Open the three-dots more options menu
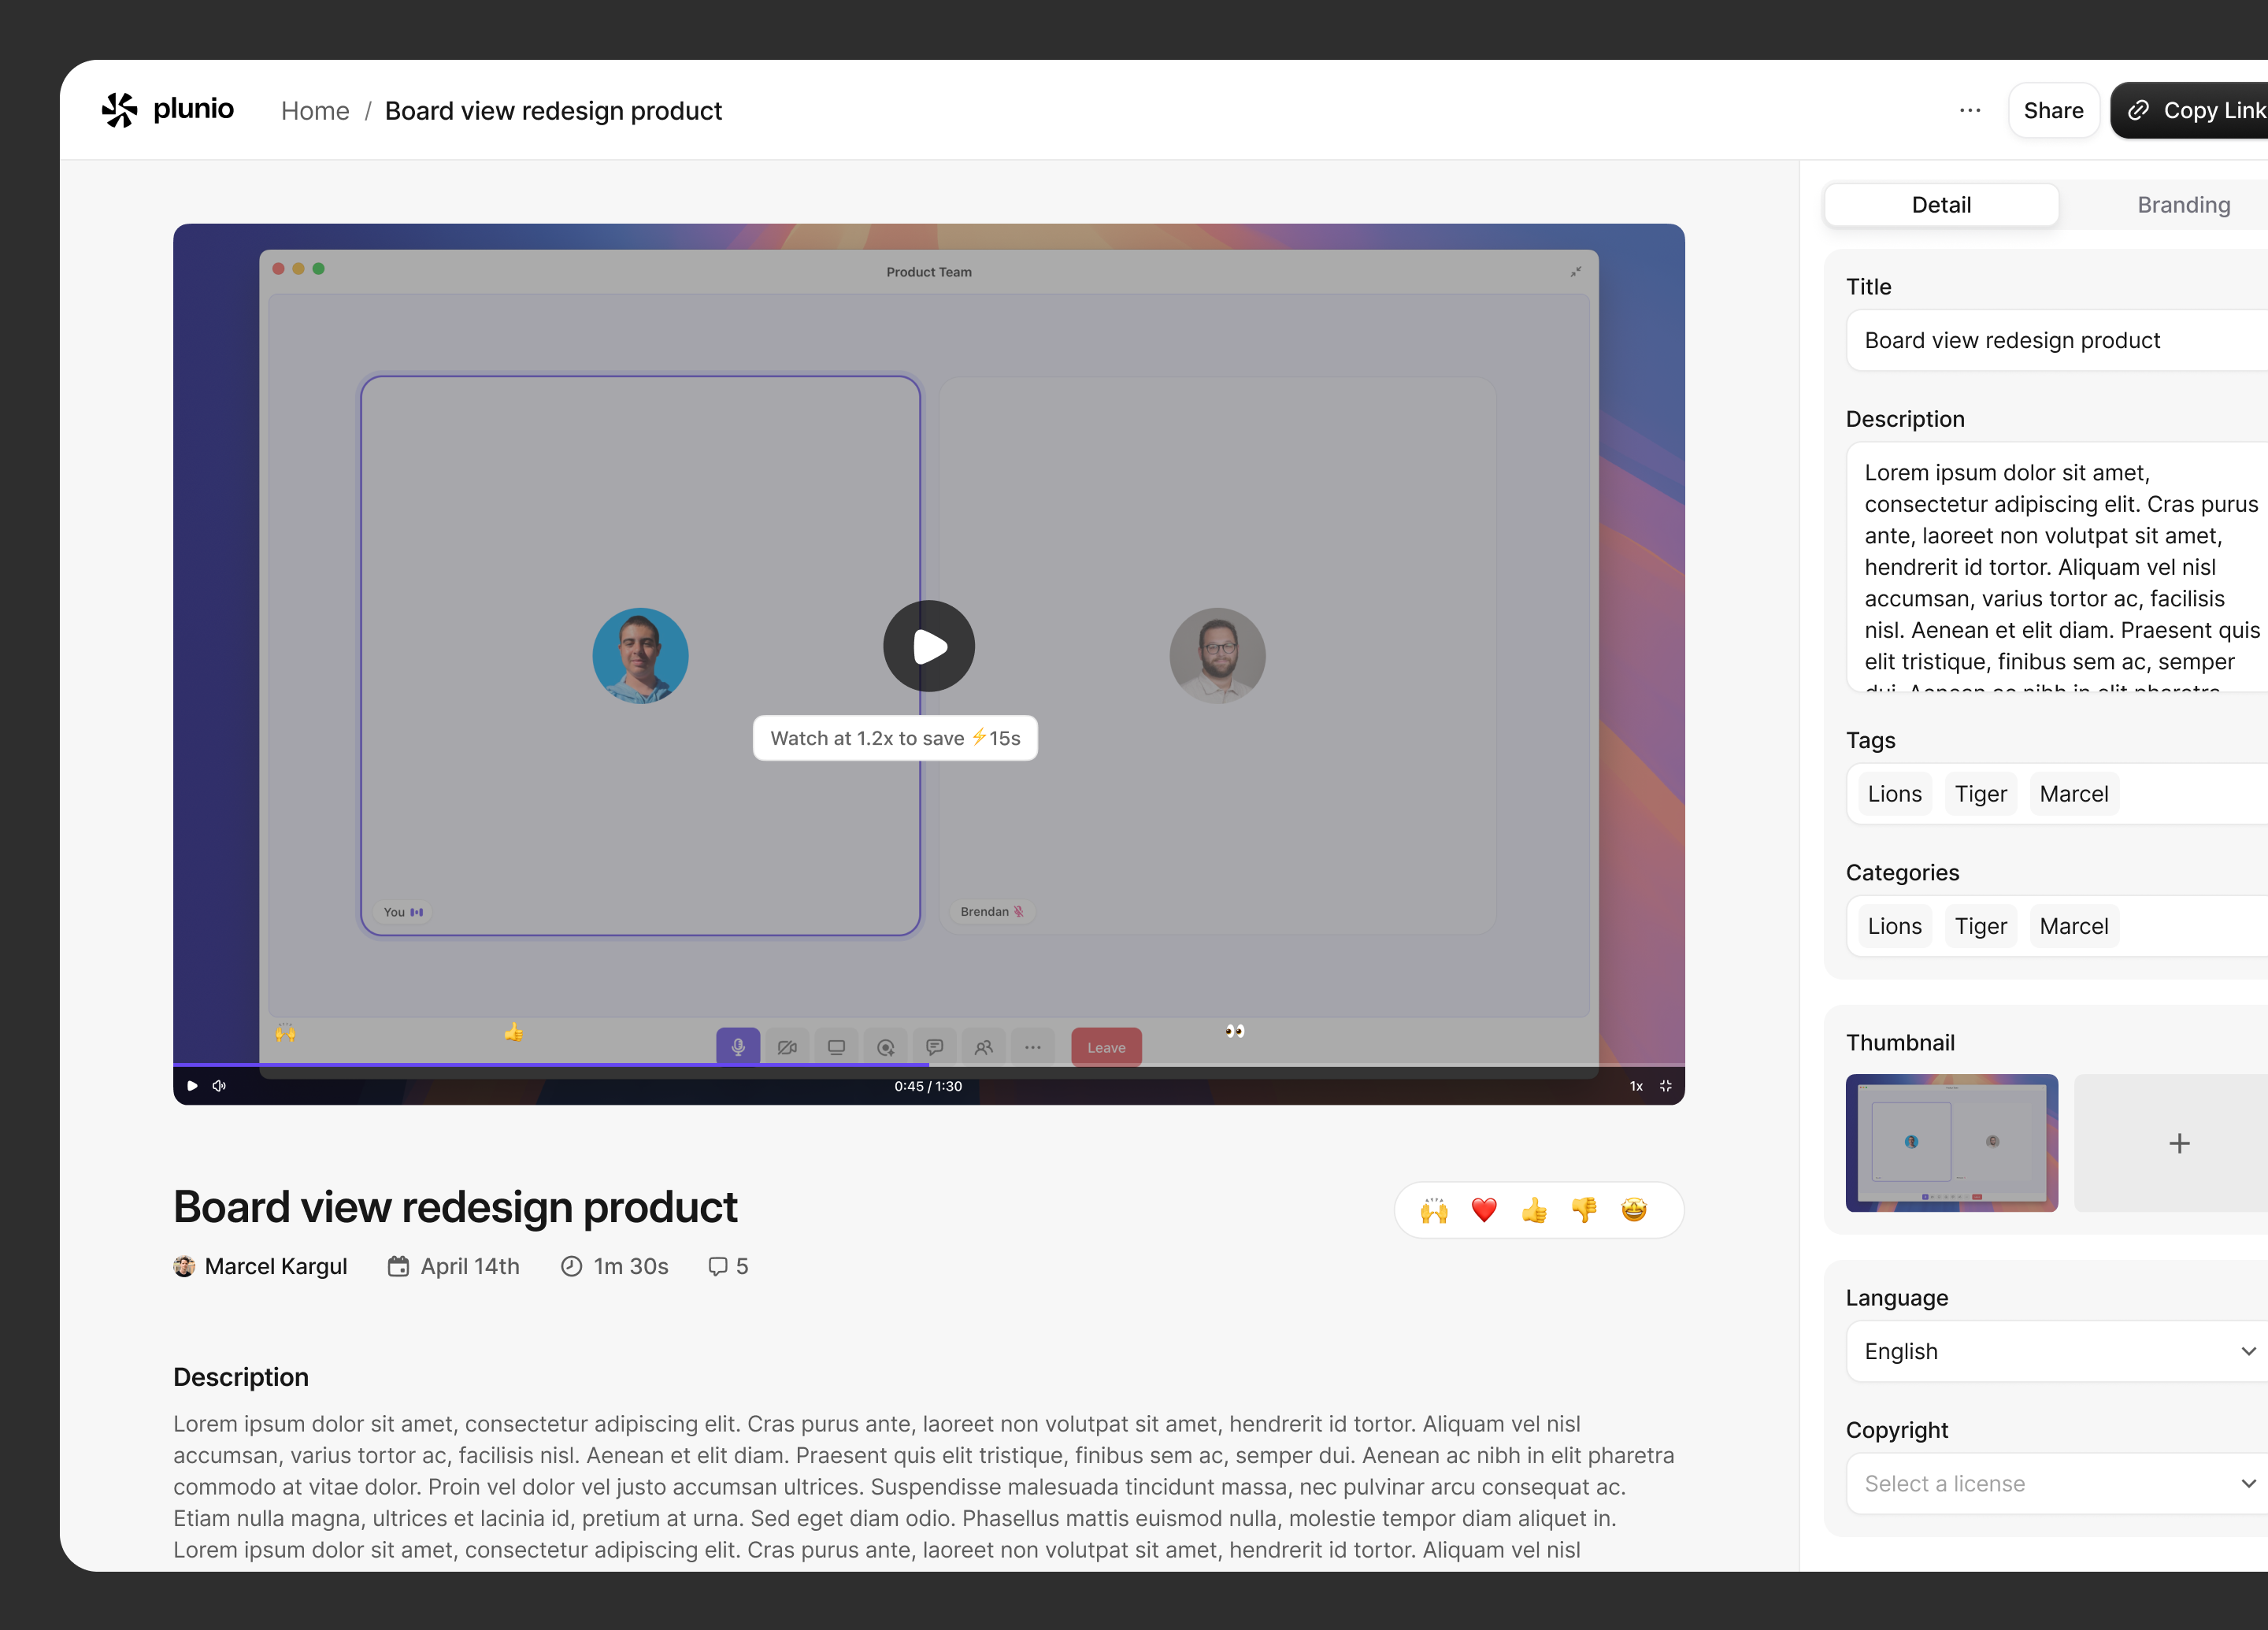Viewport: 2268px width, 1630px height. click(x=1970, y=110)
